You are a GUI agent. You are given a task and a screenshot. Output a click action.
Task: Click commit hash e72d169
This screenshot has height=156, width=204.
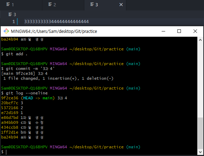click(x=10, y=113)
